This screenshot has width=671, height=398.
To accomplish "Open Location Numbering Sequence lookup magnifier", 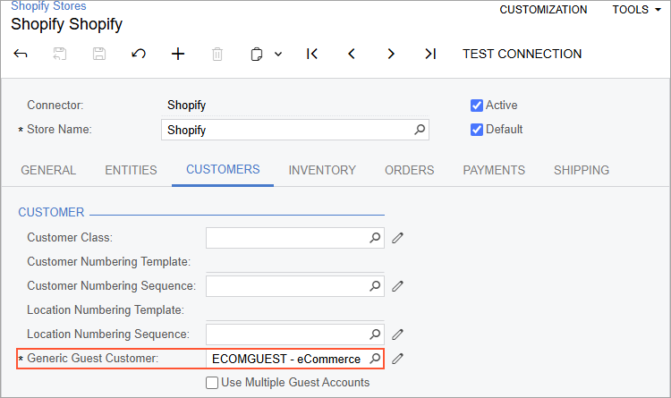I will [375, 334].
